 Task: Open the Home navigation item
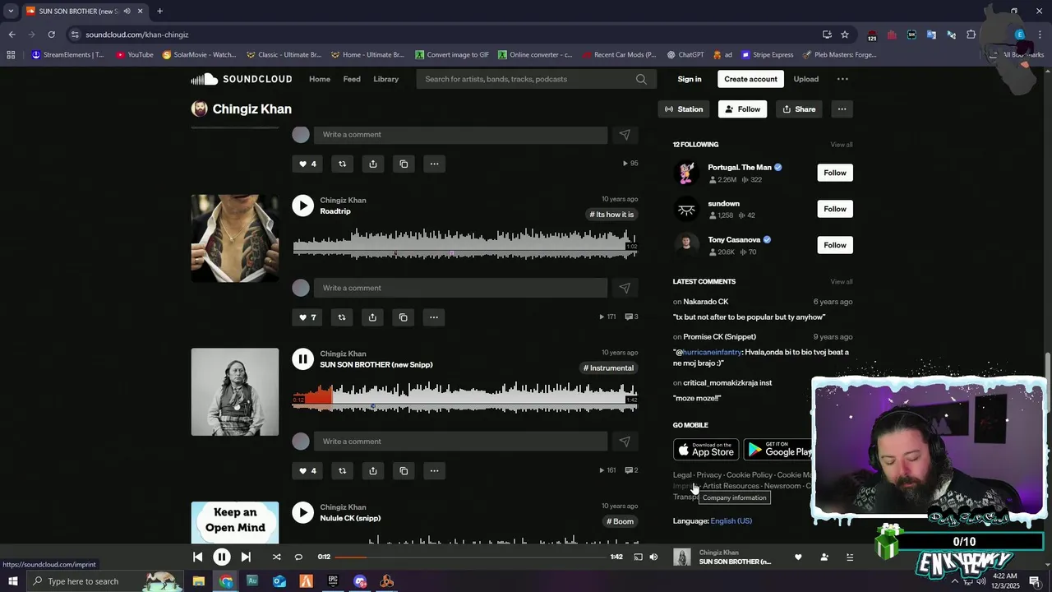(x=320, y=79)
